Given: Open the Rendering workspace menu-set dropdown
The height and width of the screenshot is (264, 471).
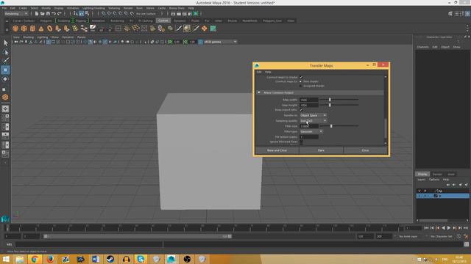Looking at the screenshot, I should [16, 13].
